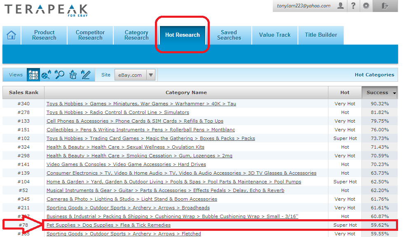The height and width of the screenshot is (237, 403).
Task: Click the log out icon
Action: coord(385,6)
